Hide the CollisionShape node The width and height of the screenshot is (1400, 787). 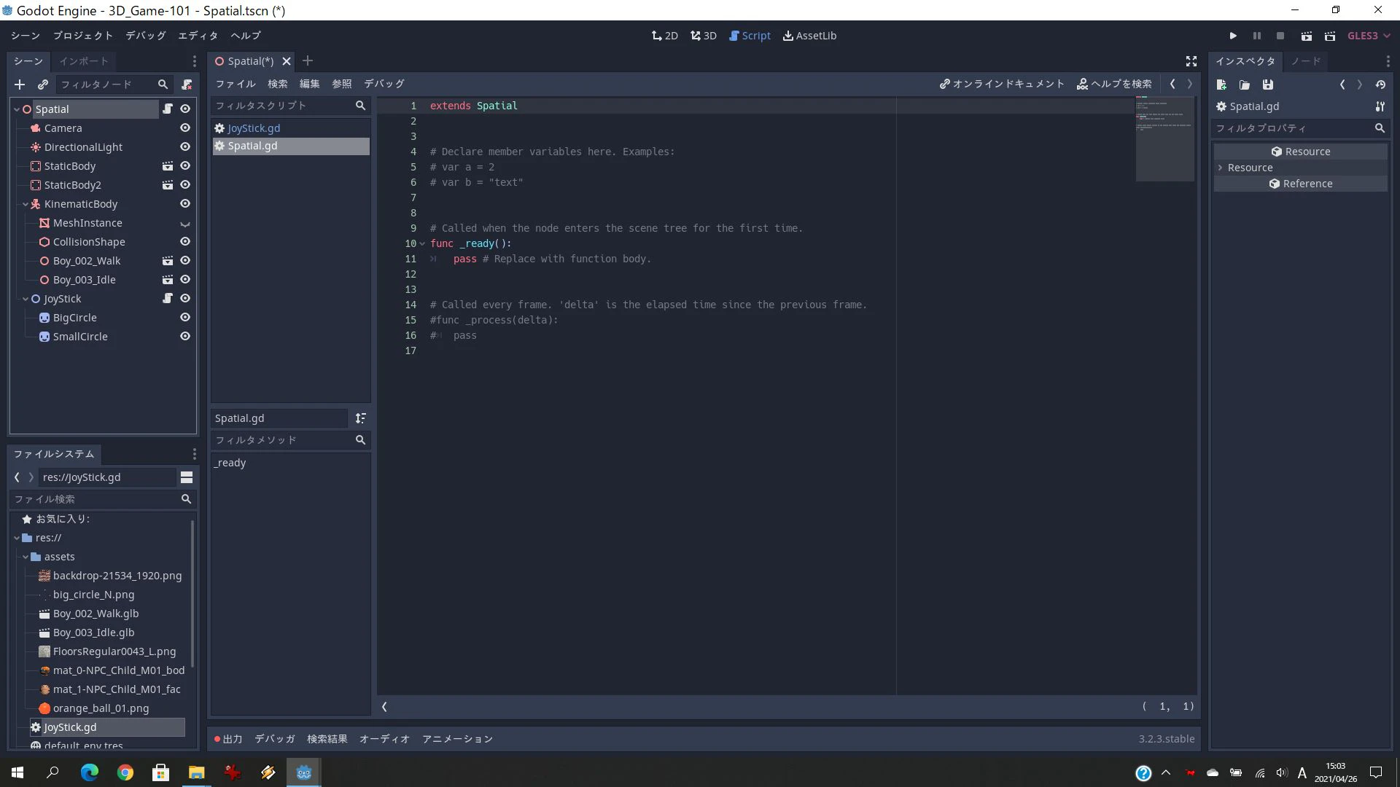185,241
